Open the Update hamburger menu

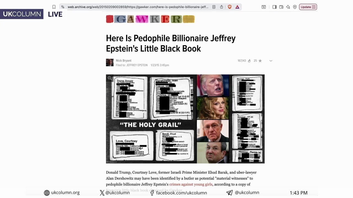point(308,7)
